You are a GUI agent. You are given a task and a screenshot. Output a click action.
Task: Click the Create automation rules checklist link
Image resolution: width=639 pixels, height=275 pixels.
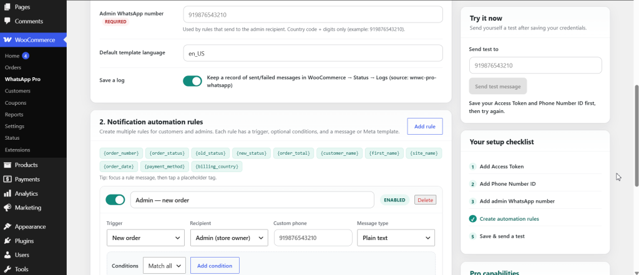(509, 219)
